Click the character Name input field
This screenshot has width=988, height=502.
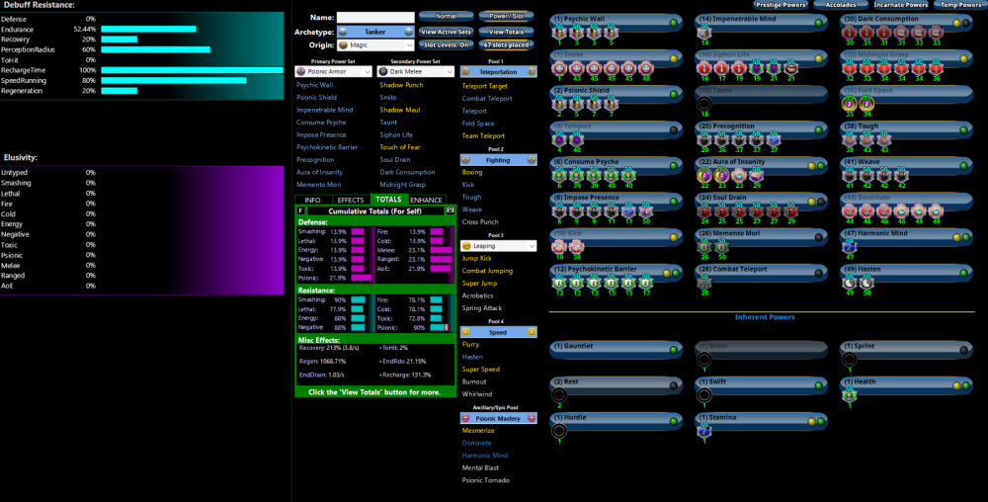pyautogui.click(x=375, y=18)
